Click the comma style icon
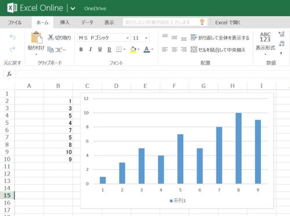 (x=281, y=53)
